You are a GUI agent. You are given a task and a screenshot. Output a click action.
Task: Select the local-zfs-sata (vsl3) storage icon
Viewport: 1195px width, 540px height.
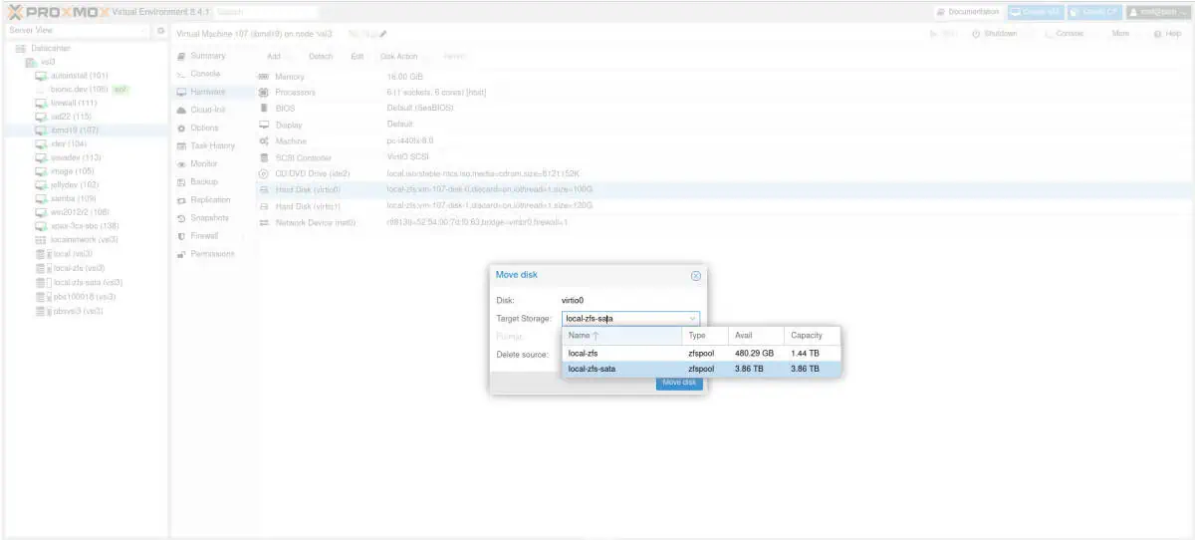(x=41, y=283)
